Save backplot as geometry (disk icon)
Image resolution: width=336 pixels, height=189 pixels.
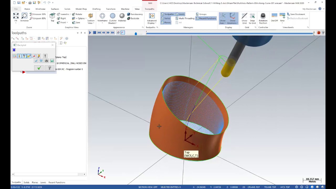52,61
